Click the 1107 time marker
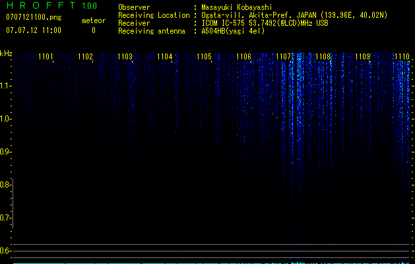The height and width of the screenshot is (264, 415). pos(283,56)
